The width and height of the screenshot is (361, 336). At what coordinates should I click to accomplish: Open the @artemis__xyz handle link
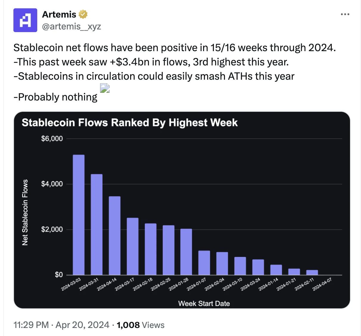[x=71, y=26]
